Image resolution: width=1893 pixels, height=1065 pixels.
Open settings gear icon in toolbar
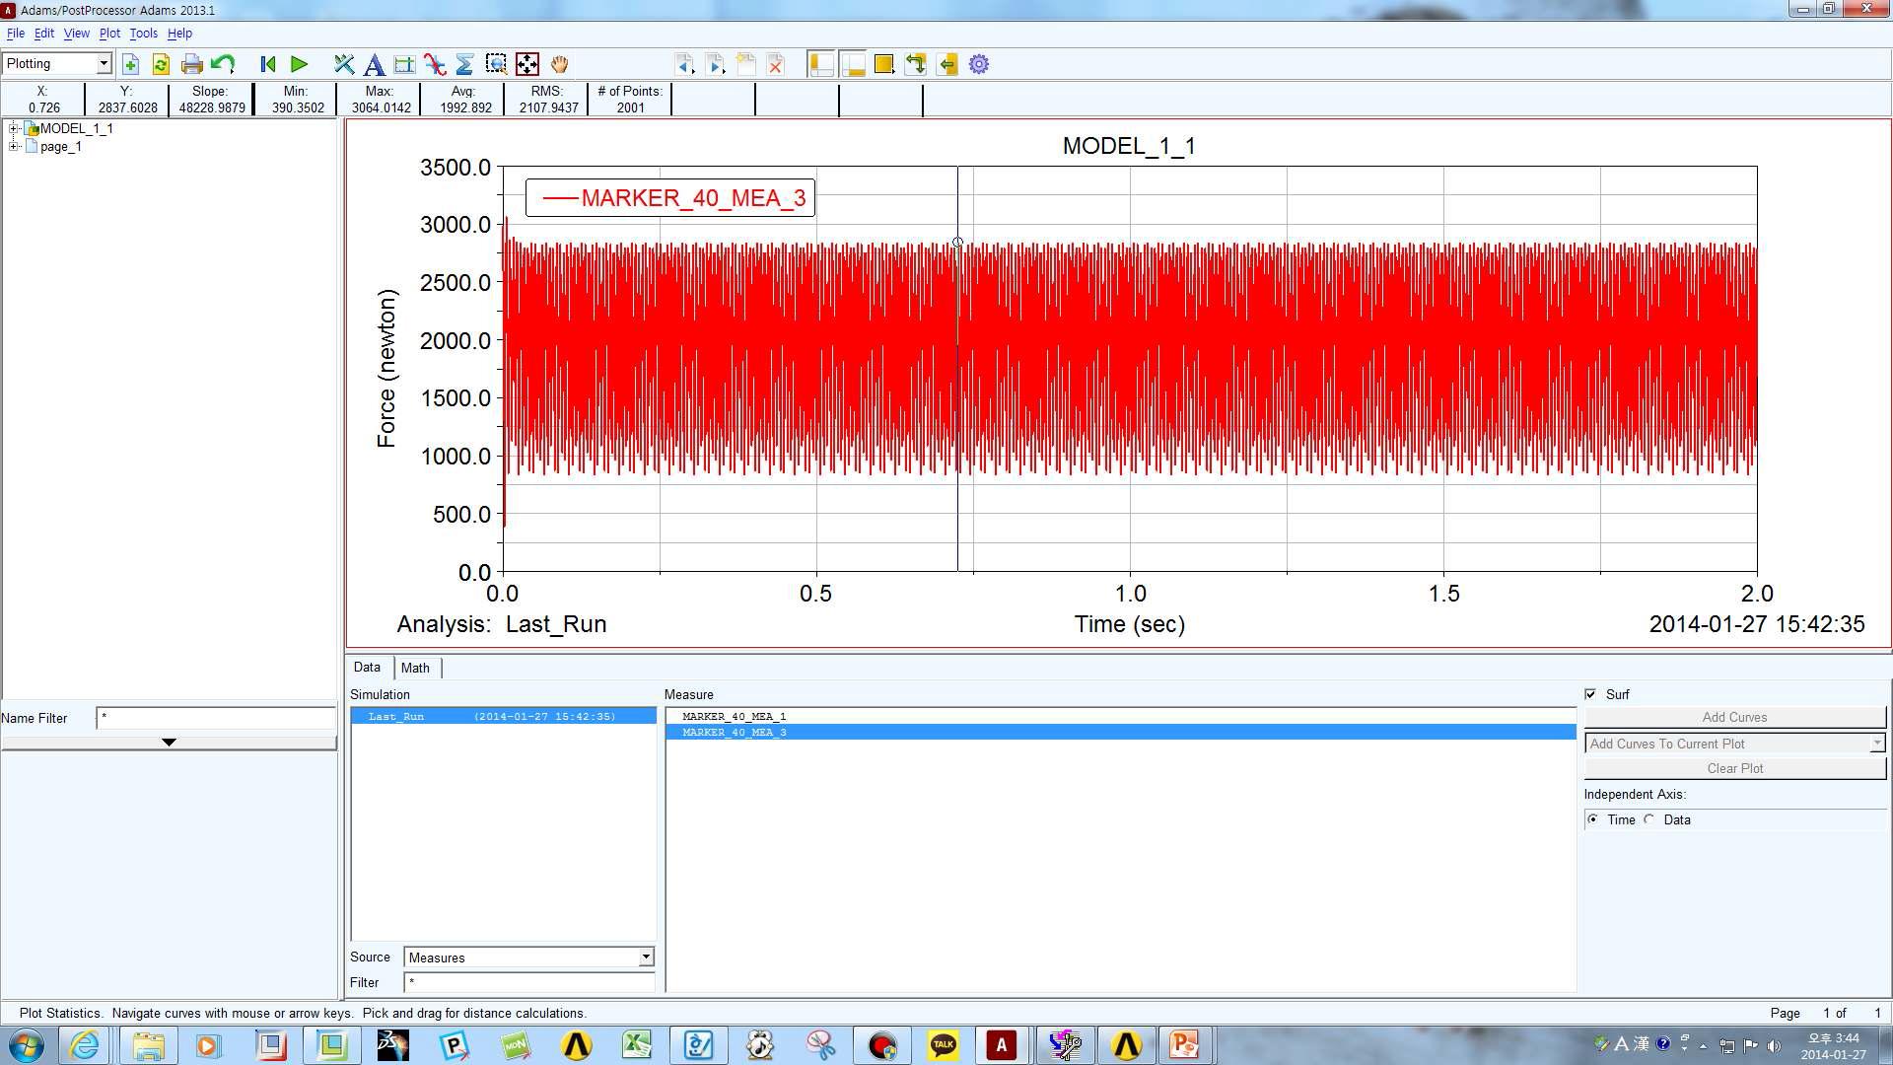point(979,65)
